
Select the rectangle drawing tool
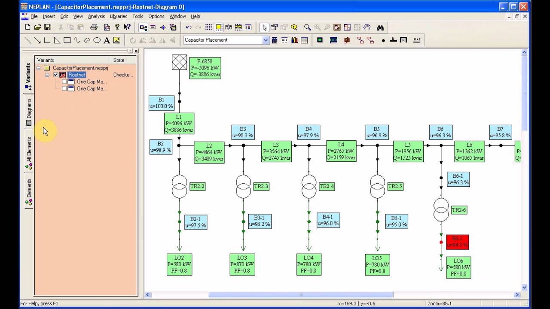click(x=67, y=40)
